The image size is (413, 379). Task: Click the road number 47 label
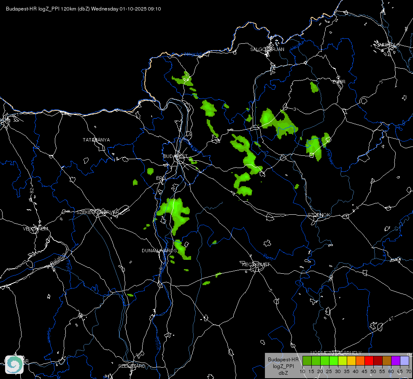[x=391, y=319]
